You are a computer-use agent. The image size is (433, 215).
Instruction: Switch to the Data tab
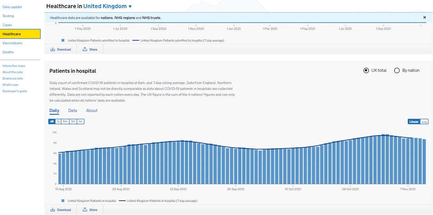pyautogui.click(x=72, y=111)
